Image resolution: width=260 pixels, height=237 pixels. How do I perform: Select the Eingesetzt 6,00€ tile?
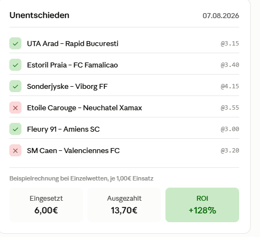(x=46, y=205)
